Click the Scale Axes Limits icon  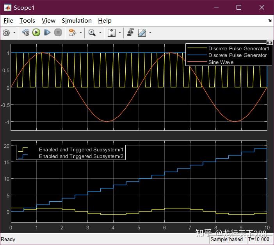click(112, 33)
